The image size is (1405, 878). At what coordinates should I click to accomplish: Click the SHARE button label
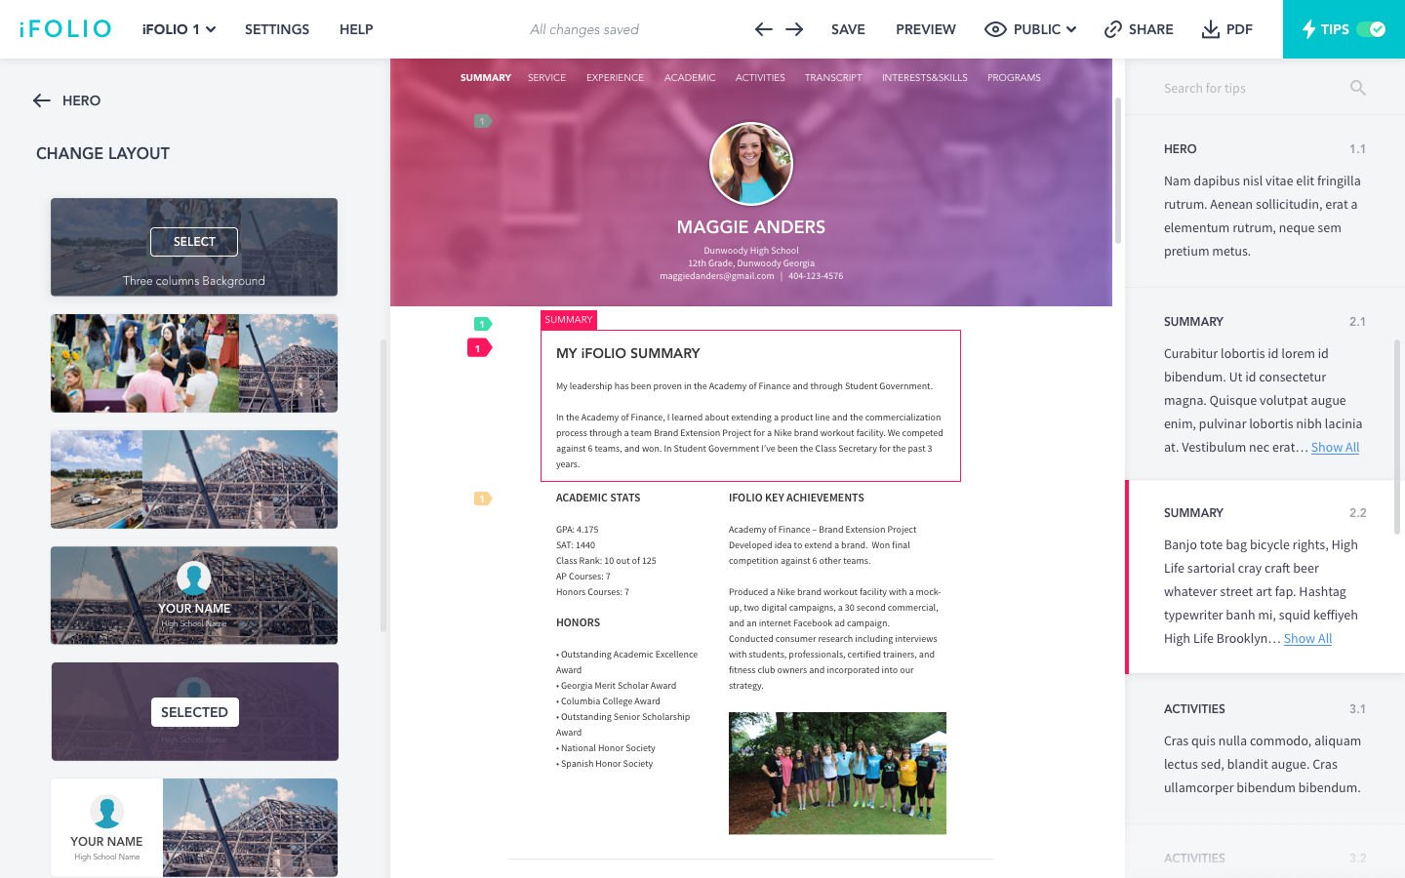[x=1151, y=29]
